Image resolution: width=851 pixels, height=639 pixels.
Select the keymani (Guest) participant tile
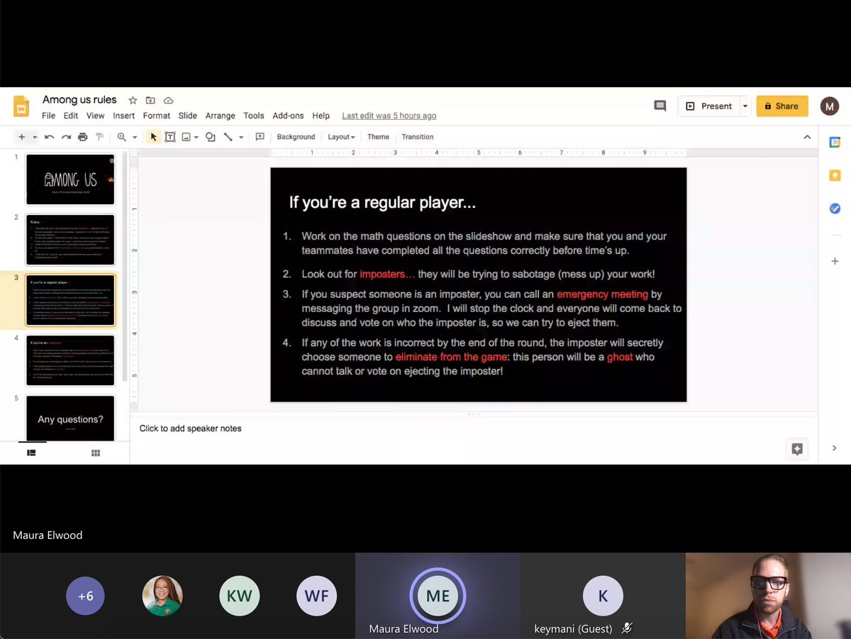[x=603, y=596]
